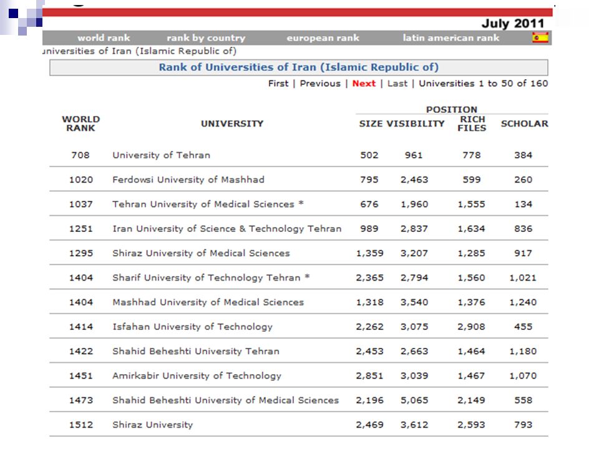
Task: Click the SCHOLAR column header
Action: 525,123
